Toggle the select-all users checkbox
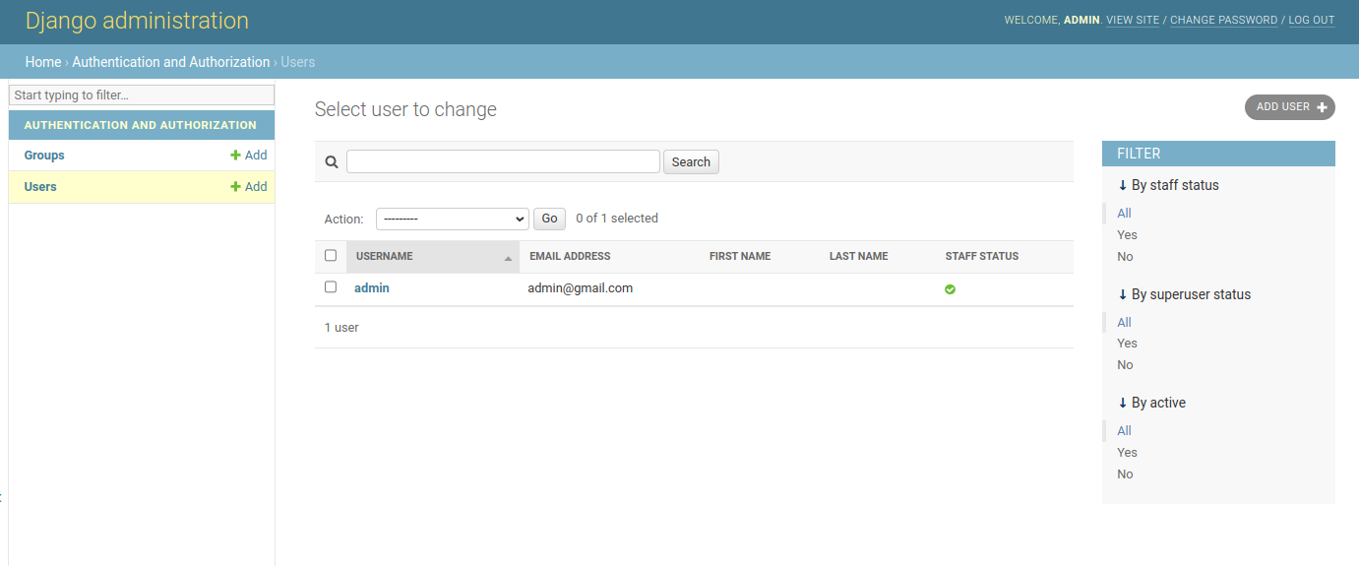Image resolution: width=1359 pixels, height=566 pixels. tap(331, 256)
